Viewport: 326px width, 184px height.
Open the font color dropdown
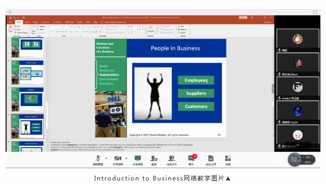coord(78,32)
